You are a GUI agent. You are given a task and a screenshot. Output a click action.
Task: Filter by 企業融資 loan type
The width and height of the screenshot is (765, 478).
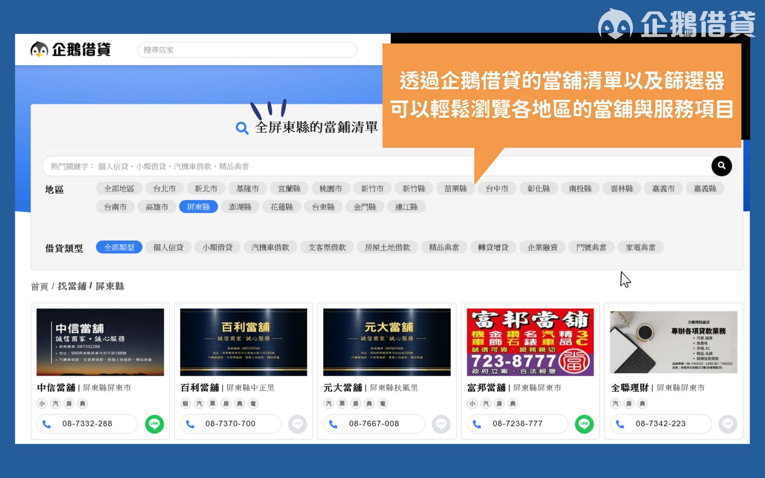(x=543, y=247)
